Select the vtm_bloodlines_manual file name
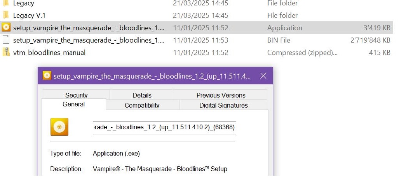399x178 pixels. click(x=49, y=53)
